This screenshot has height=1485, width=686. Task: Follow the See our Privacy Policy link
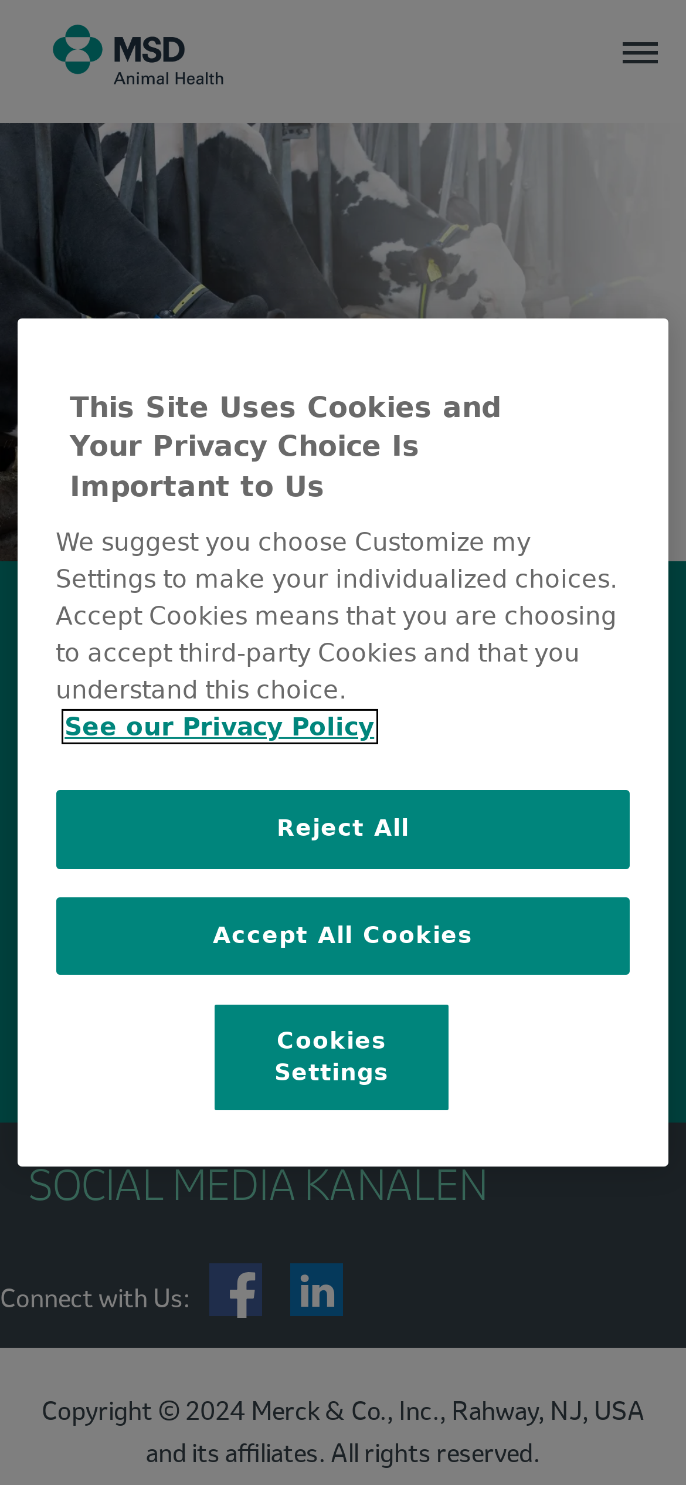(220, 727)
